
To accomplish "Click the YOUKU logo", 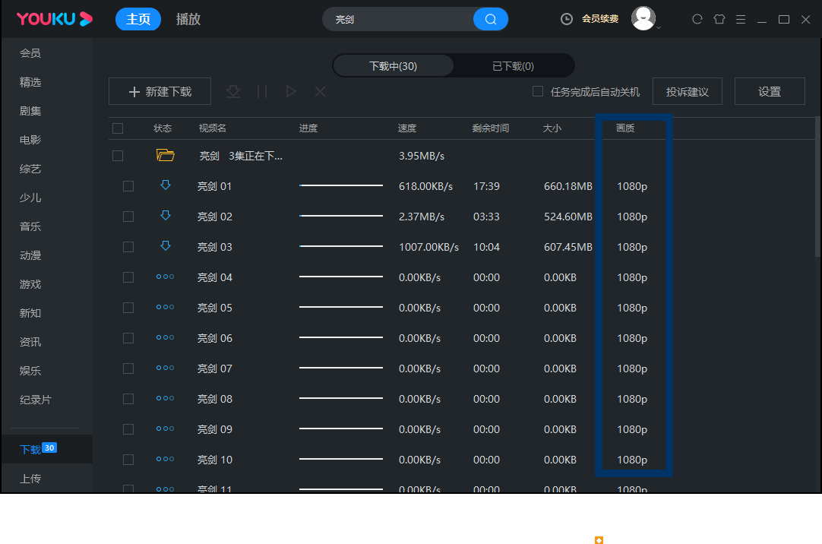I will (x=55, y=19).
